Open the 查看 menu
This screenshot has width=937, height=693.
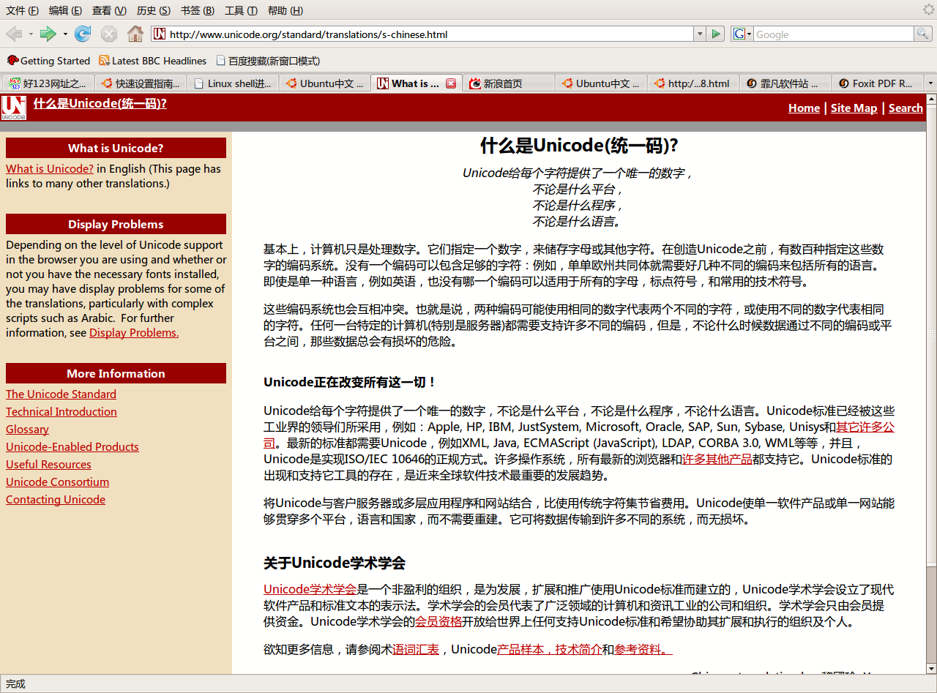tap(109, 10)
